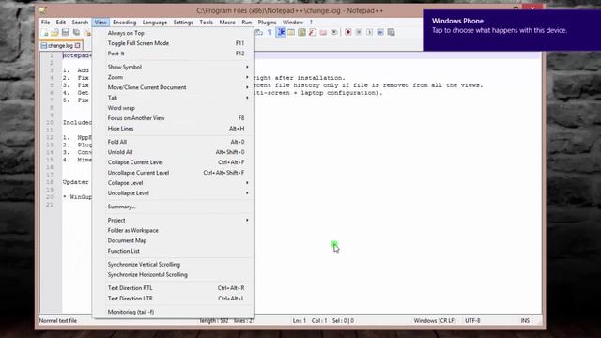Click the Windows (CR LF) status bar entry
The image size is (601, 338).
click(435, 321)
